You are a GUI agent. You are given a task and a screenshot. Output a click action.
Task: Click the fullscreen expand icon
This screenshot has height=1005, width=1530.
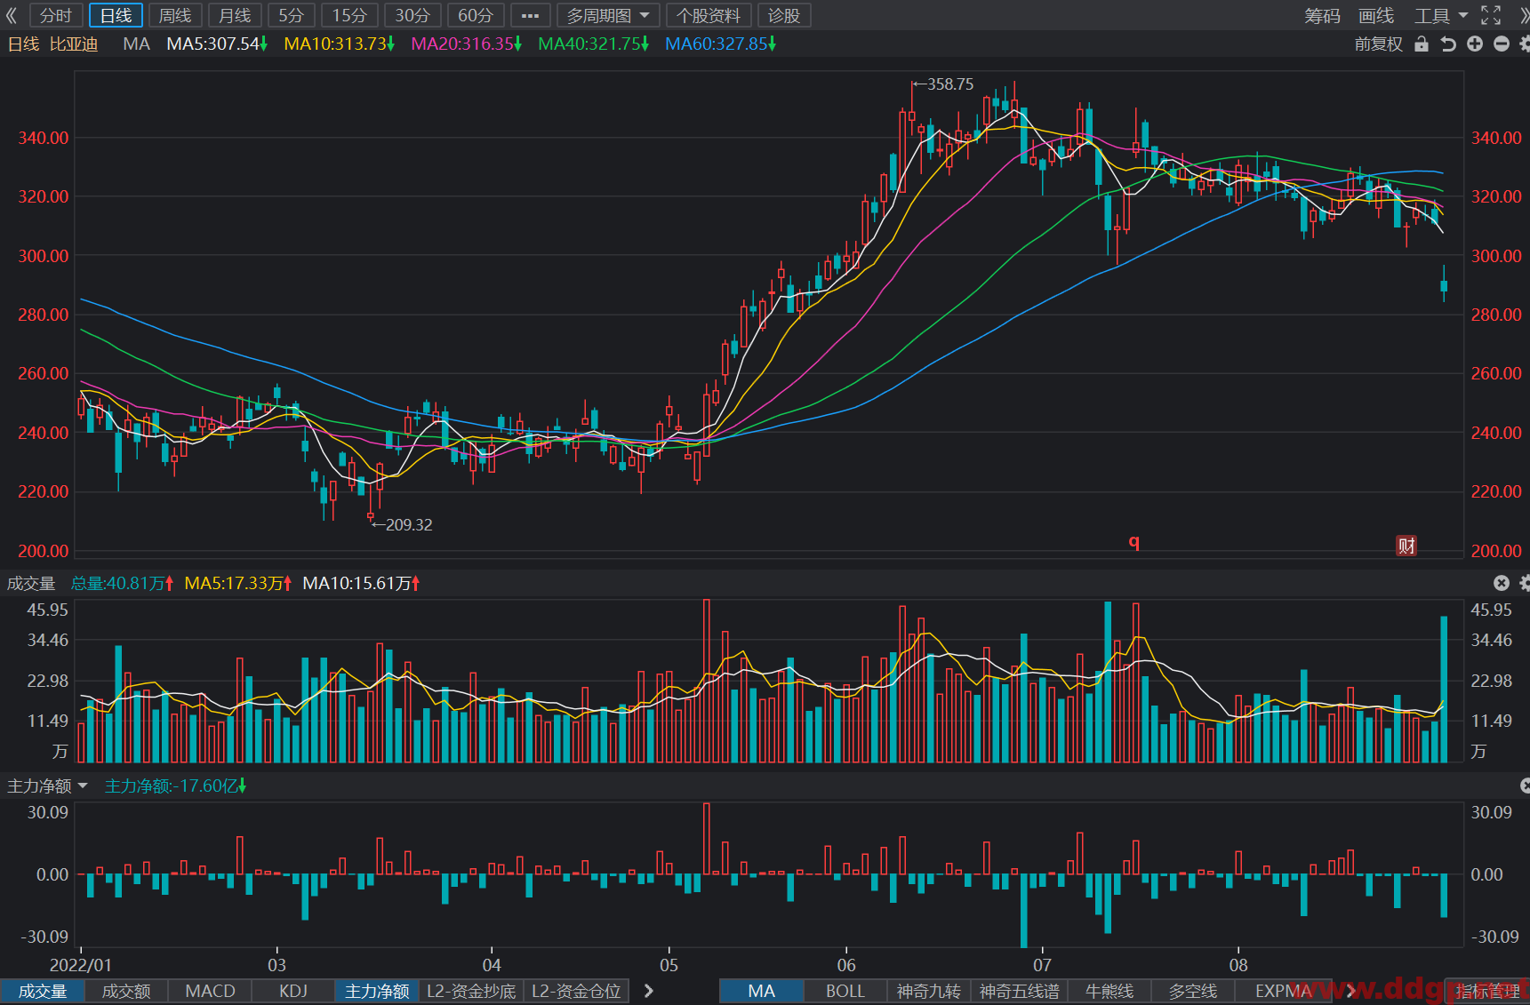1491,15
